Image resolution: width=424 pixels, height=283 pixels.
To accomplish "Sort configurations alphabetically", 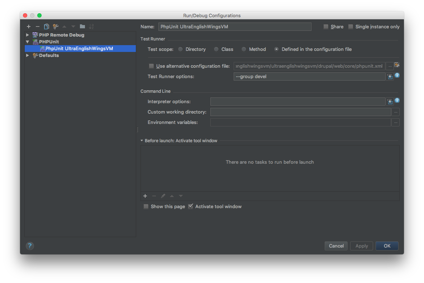I will pos(91,27).
